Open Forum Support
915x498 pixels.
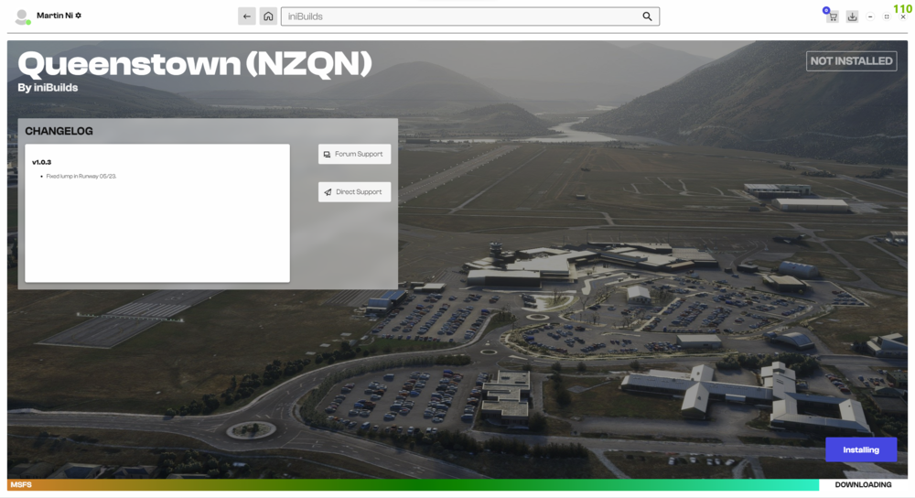[x=354, y=154]
